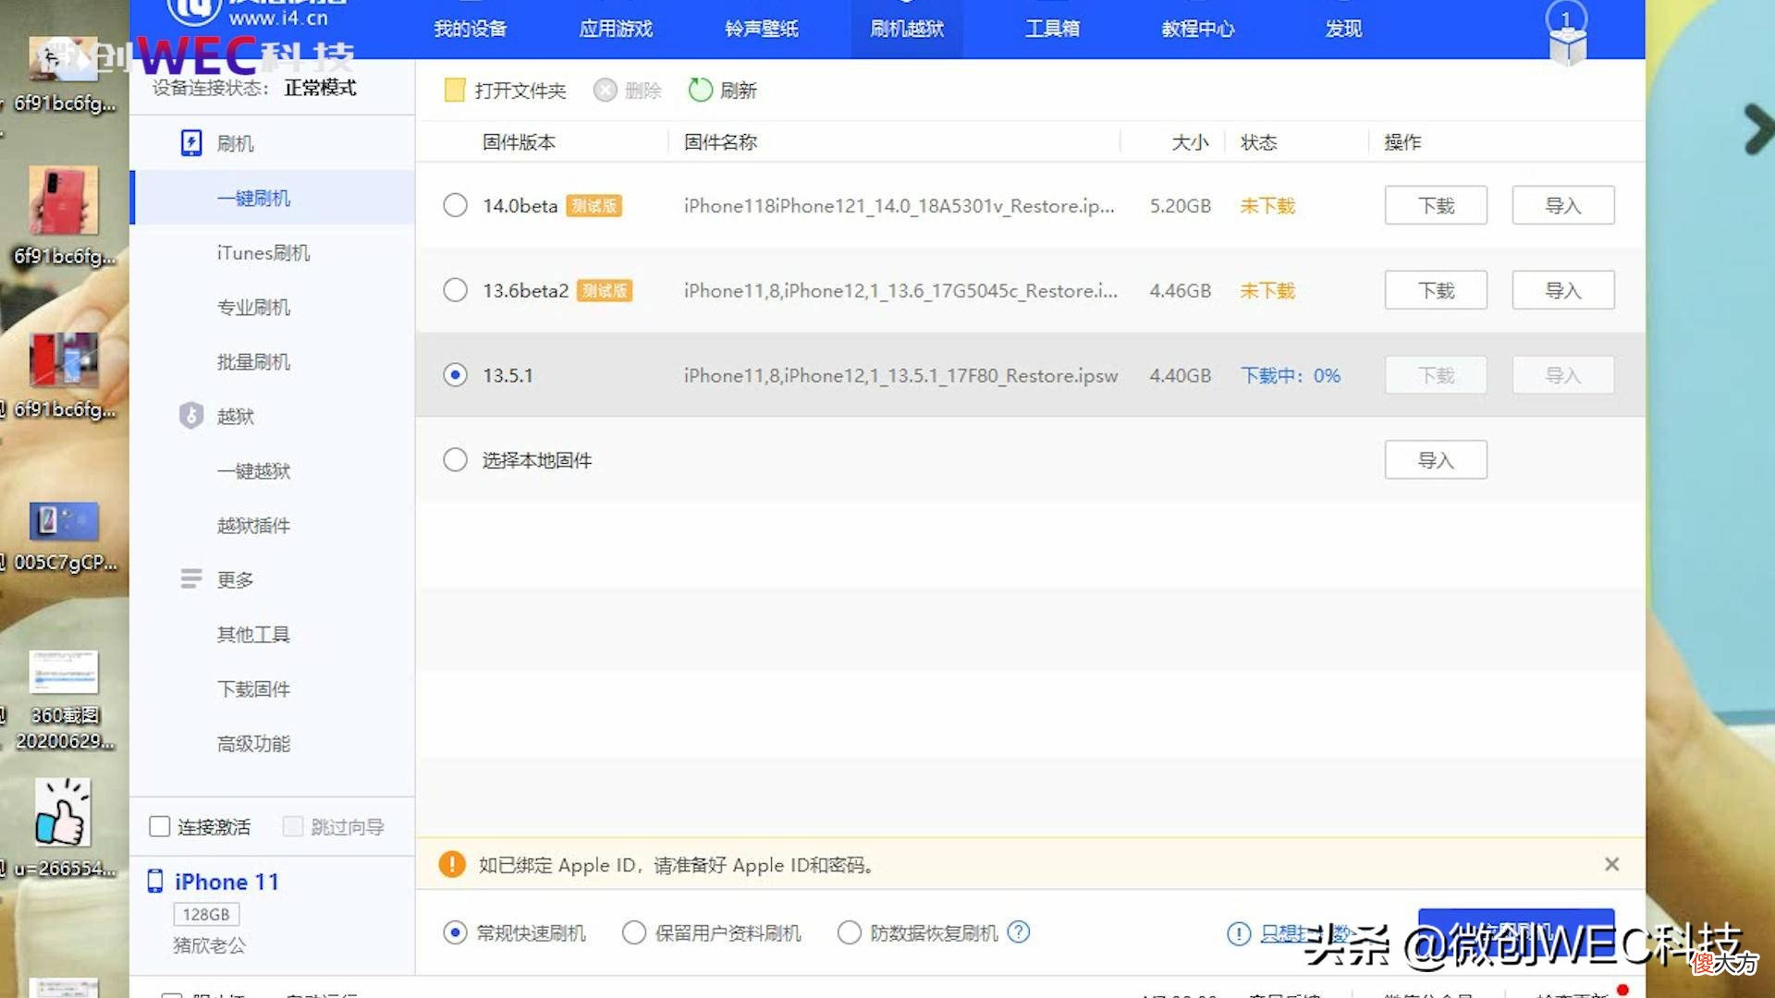This screenshot has height=998, width=1775.
Task: Switch to 铃声壁纸 tab
Action: 762,29
